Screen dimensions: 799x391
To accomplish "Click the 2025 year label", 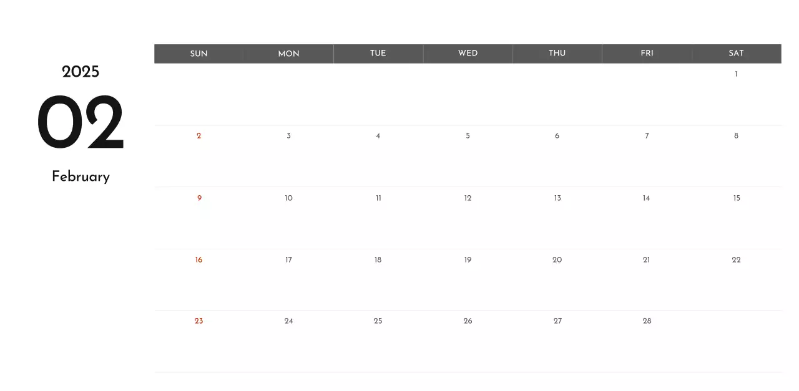I will pos(81,72).
